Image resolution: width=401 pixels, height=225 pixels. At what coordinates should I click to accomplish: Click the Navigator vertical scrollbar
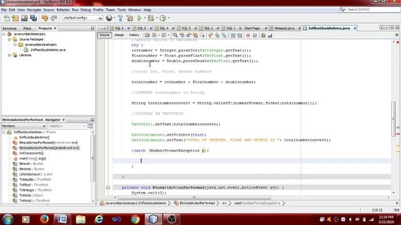93,158
